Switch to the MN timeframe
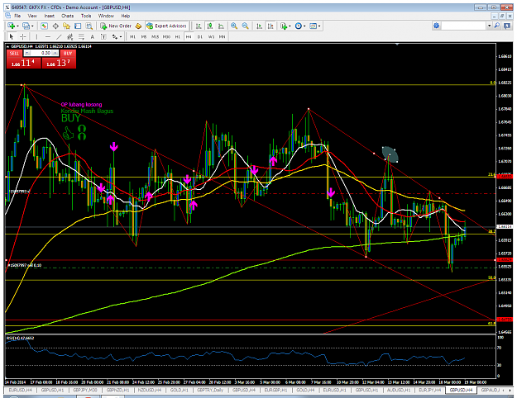This screenshot has width=517, height=398. (x=223, y=37)
